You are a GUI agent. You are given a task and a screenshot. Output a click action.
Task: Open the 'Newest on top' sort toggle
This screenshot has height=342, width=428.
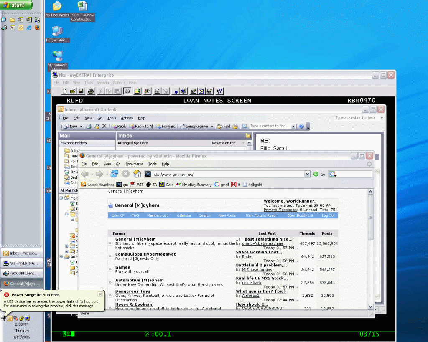click(x=229, y=143)
